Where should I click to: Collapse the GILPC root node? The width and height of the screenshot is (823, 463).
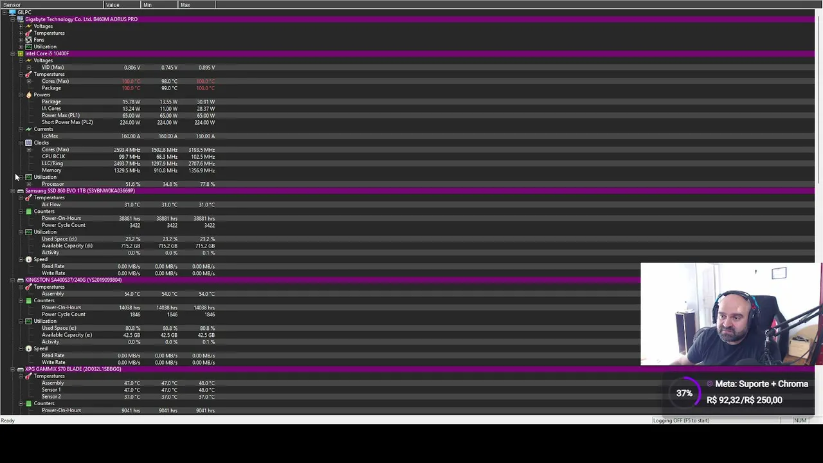click(5, 12)
